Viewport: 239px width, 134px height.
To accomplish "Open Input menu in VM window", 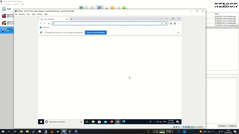I will coord(34,14).
